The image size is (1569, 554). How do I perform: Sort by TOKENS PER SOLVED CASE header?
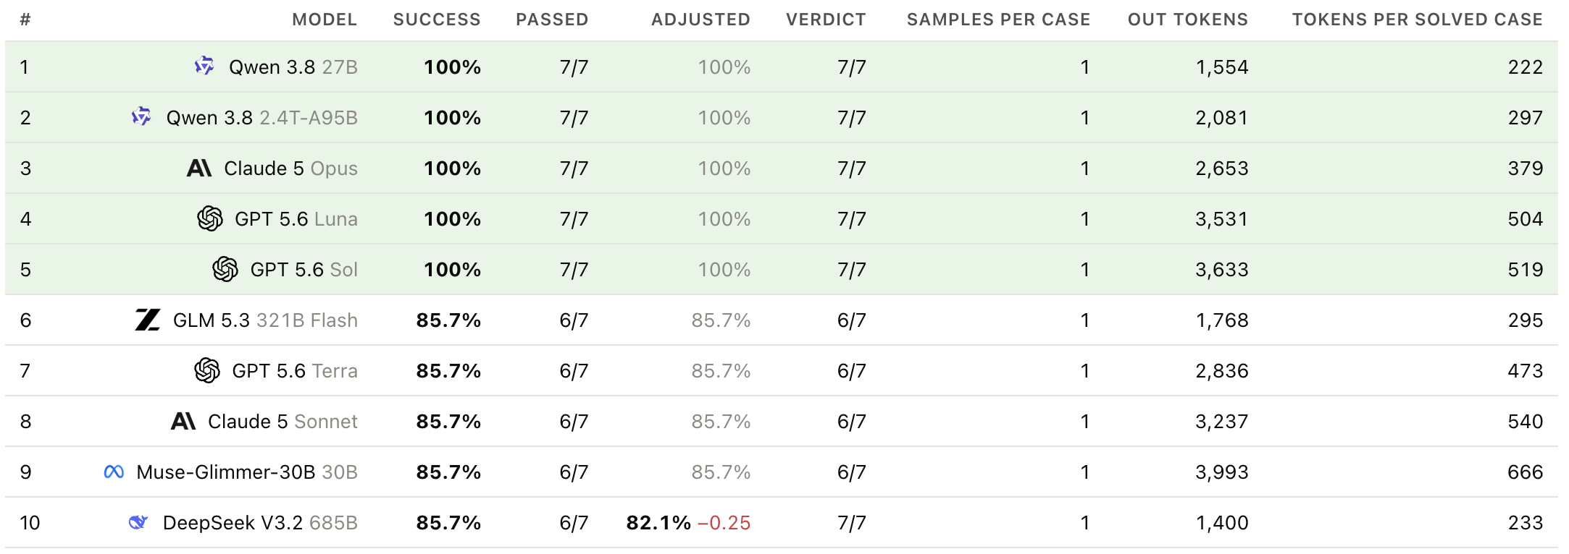1418,20
